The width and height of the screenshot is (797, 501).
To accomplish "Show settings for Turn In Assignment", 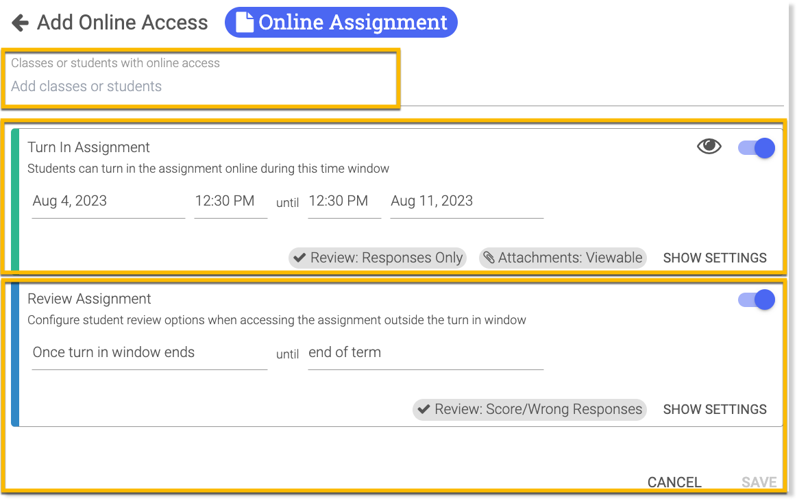I will (715, 258).
